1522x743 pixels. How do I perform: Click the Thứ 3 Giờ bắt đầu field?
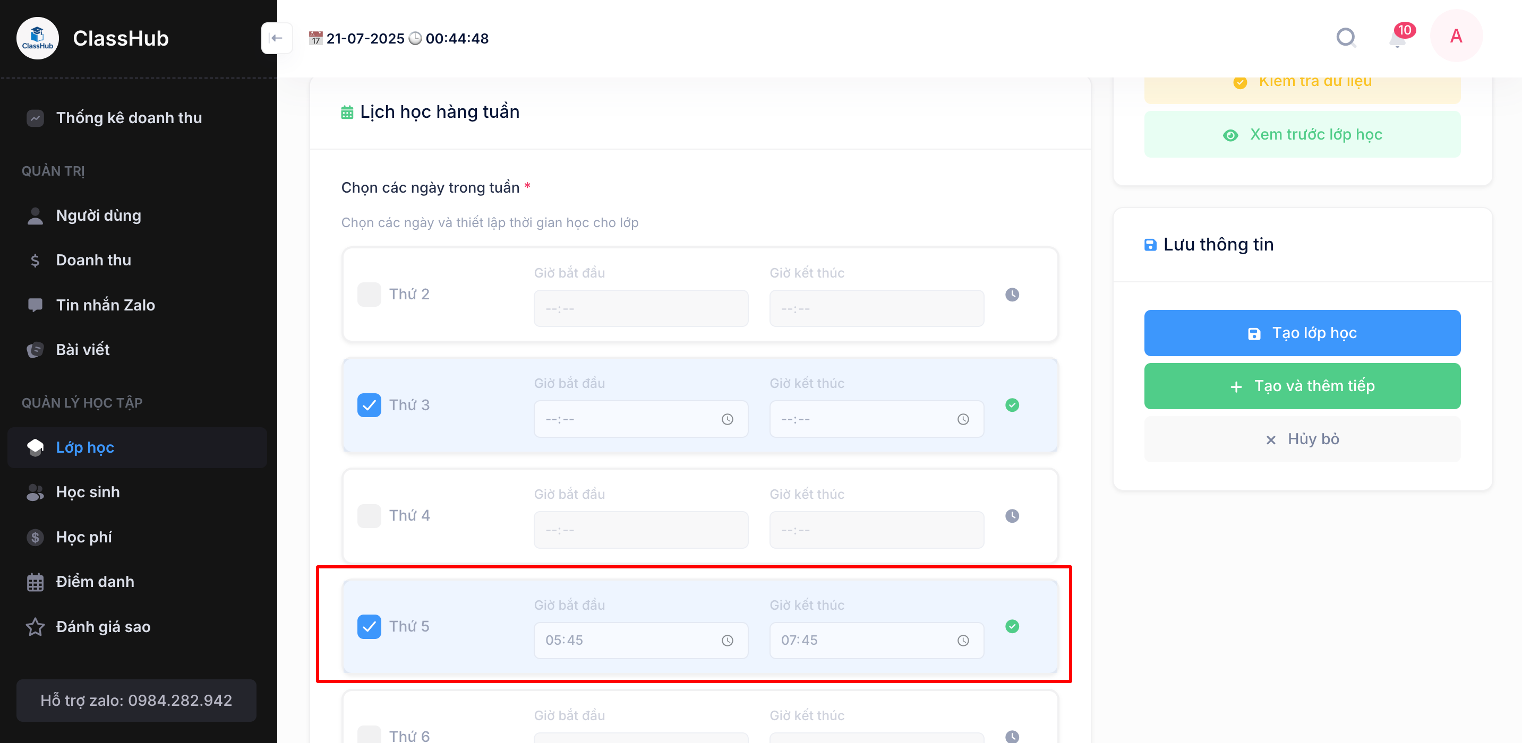[x=640, y=419]
